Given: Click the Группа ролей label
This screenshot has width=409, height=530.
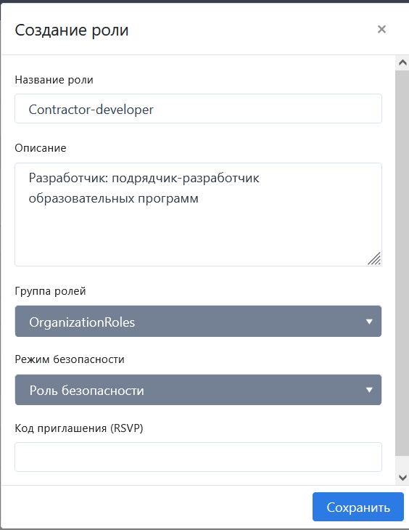Looking at the screenshot, I should click(50, 291).
